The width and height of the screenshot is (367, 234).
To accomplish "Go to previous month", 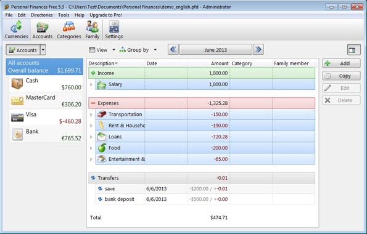I will [173, 49].
